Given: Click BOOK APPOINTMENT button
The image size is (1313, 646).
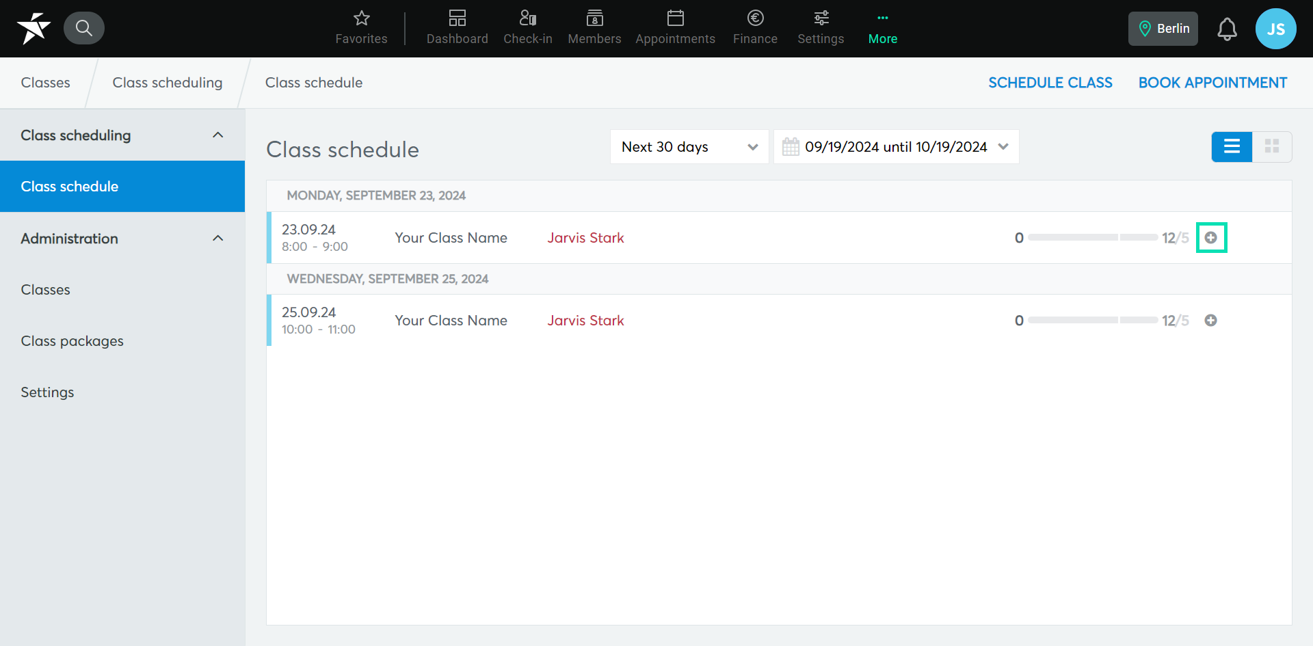Looking at the screenshot, I should point(1212,83).
